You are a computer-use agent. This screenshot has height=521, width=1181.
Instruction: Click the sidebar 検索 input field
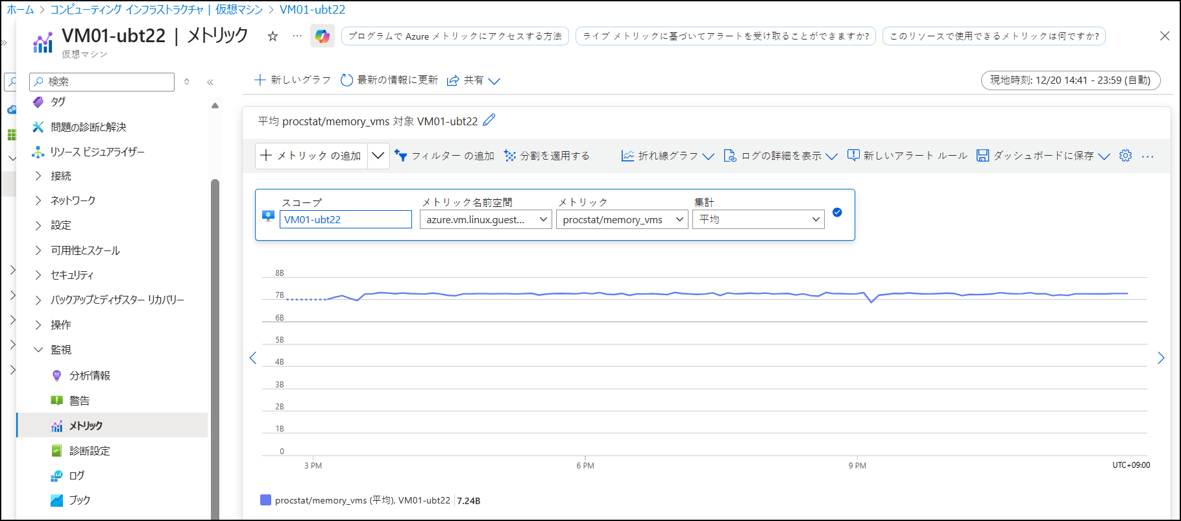[x=102, y=82]
